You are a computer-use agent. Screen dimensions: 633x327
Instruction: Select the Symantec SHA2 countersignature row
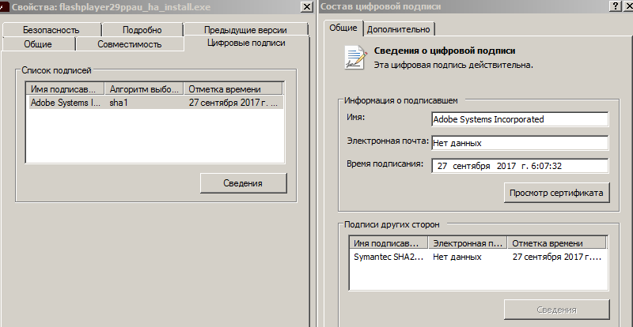pos(479,257)
